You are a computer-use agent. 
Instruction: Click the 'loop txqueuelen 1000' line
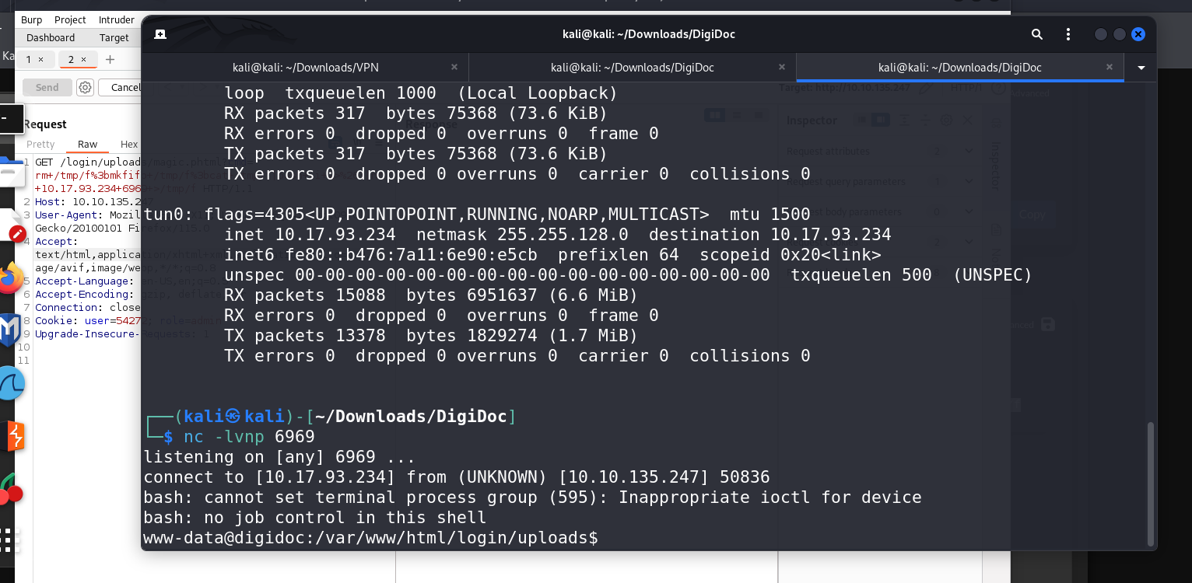421,93
